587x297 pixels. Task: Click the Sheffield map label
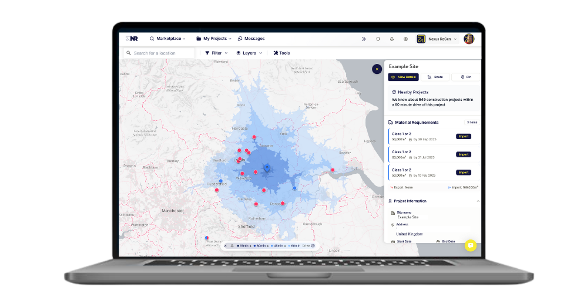pyautogui.click(x=246, y=227)
